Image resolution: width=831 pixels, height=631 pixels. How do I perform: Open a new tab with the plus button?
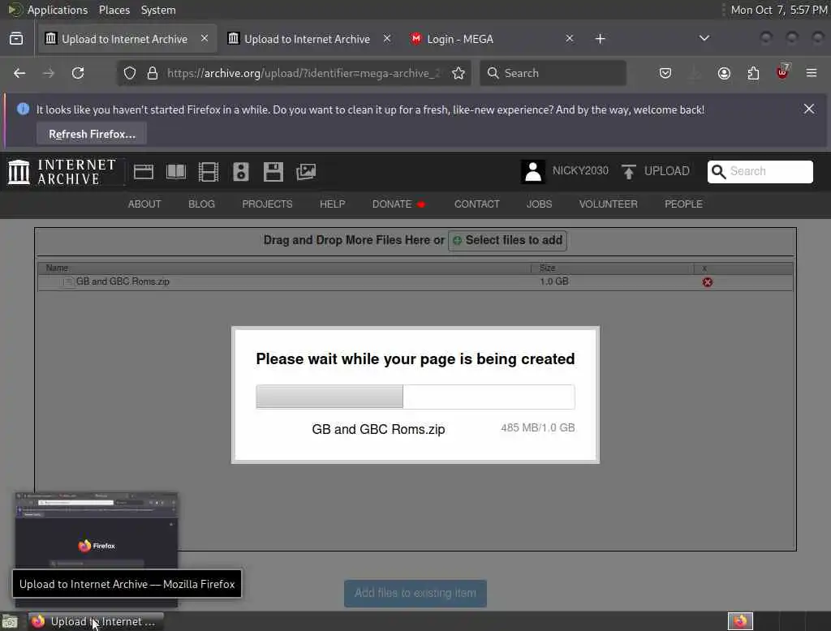point(600,39)
